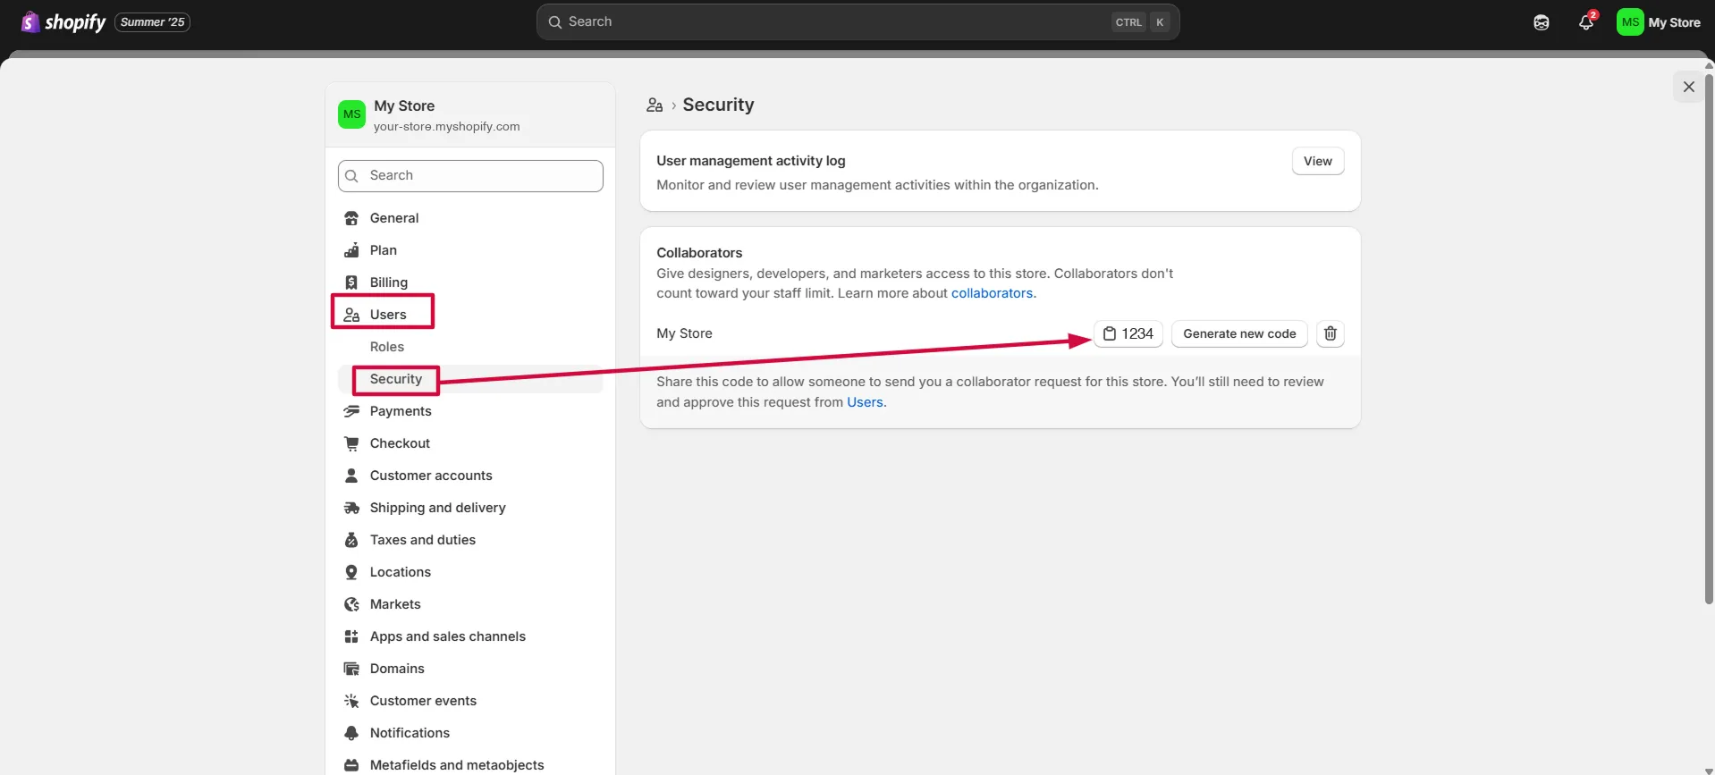This screenshot has width=1715, height=775.
Task: Click the Shipping and delivery truck icon
Action: (351, 508)
